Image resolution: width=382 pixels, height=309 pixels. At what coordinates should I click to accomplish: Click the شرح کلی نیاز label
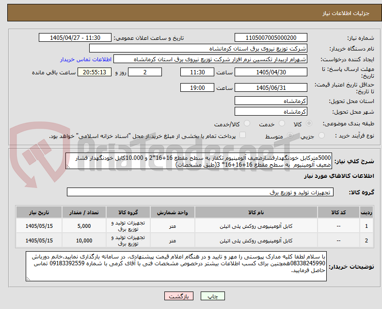point(354,161)
